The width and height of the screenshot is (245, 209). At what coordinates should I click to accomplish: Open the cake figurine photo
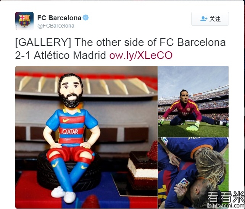click(x=86, y=137)
